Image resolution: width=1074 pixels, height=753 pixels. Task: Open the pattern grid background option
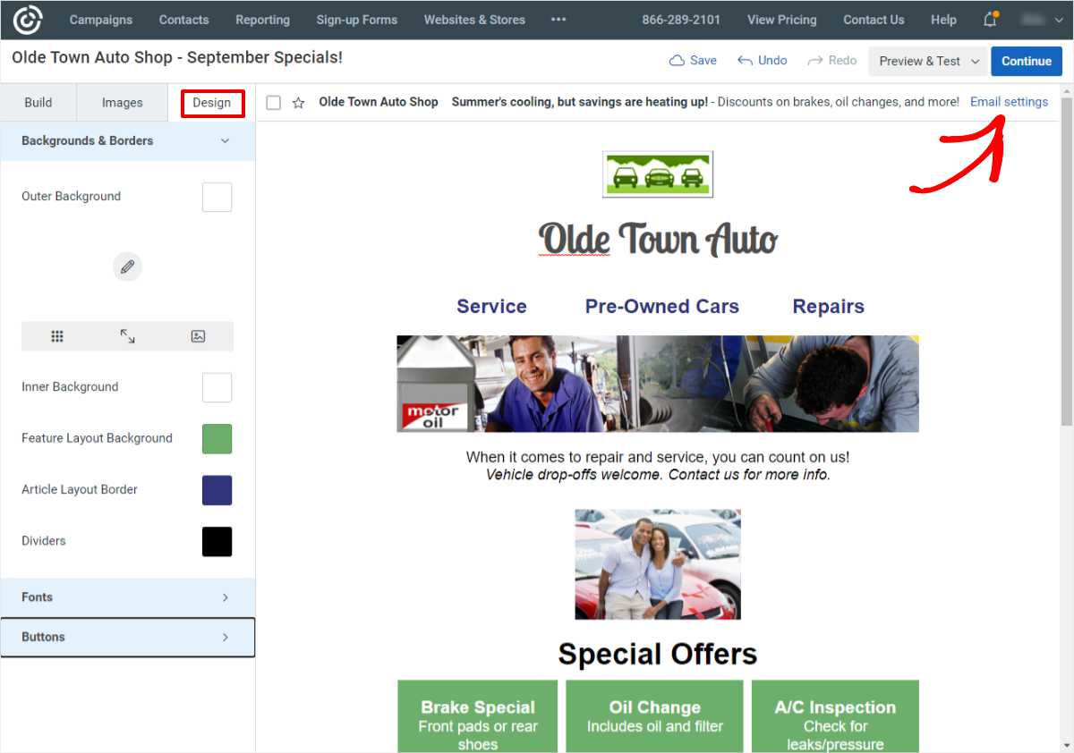click(57, 335)
